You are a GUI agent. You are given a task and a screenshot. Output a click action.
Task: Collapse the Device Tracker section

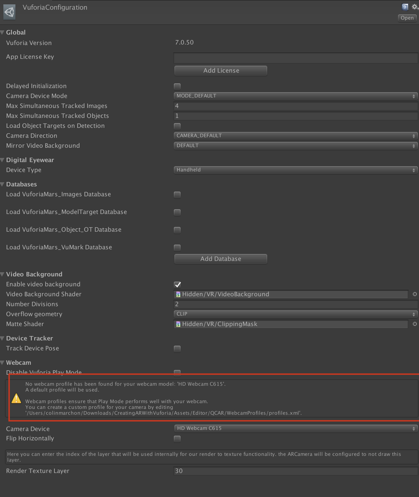pos(2,339)
